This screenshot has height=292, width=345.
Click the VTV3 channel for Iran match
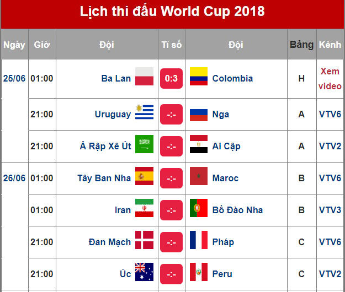(x=330, y=210)
